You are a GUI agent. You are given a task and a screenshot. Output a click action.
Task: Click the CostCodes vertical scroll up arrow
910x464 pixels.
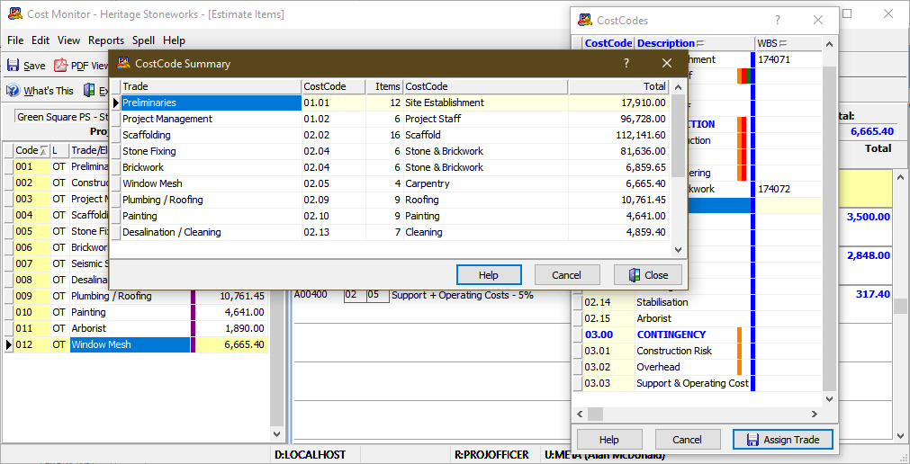pos(830,44)
